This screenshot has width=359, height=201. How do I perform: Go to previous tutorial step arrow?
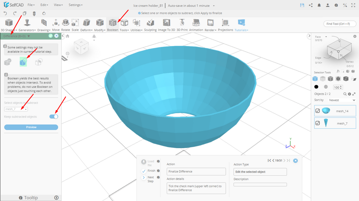(x=273, y=160)
